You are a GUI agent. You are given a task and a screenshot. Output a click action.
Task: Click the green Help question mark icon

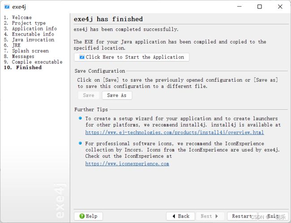click(x=82, y=216)
